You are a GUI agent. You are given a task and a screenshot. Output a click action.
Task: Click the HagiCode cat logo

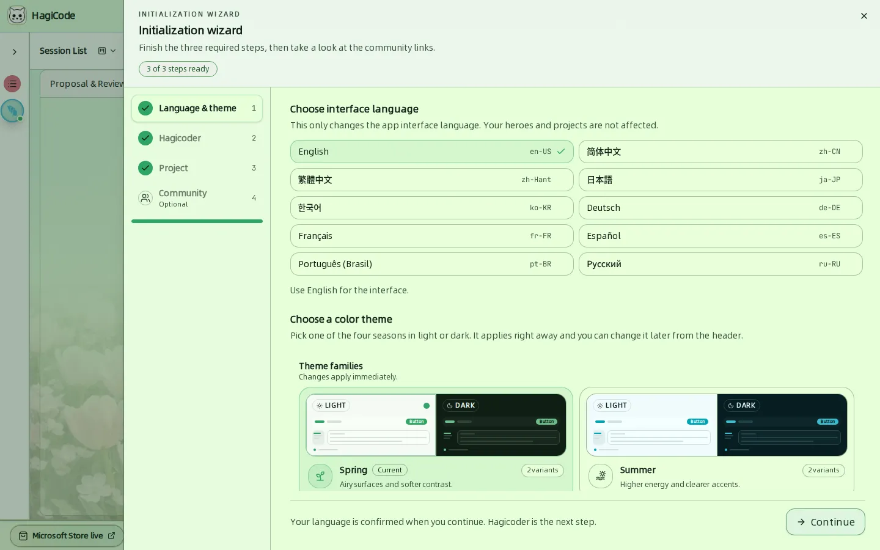17,15
